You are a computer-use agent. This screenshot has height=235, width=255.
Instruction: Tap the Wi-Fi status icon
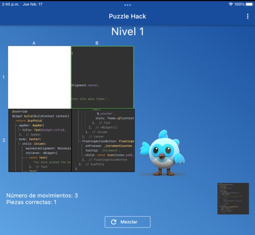tap(230, 4)
